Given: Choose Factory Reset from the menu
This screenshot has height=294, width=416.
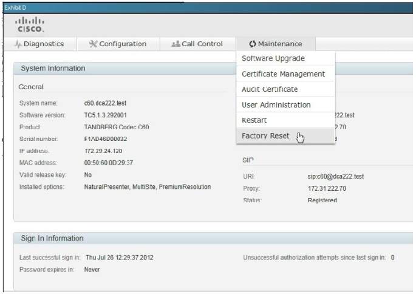Looking at the screenshot, I should pyautogui.click(x=265, y=135).
